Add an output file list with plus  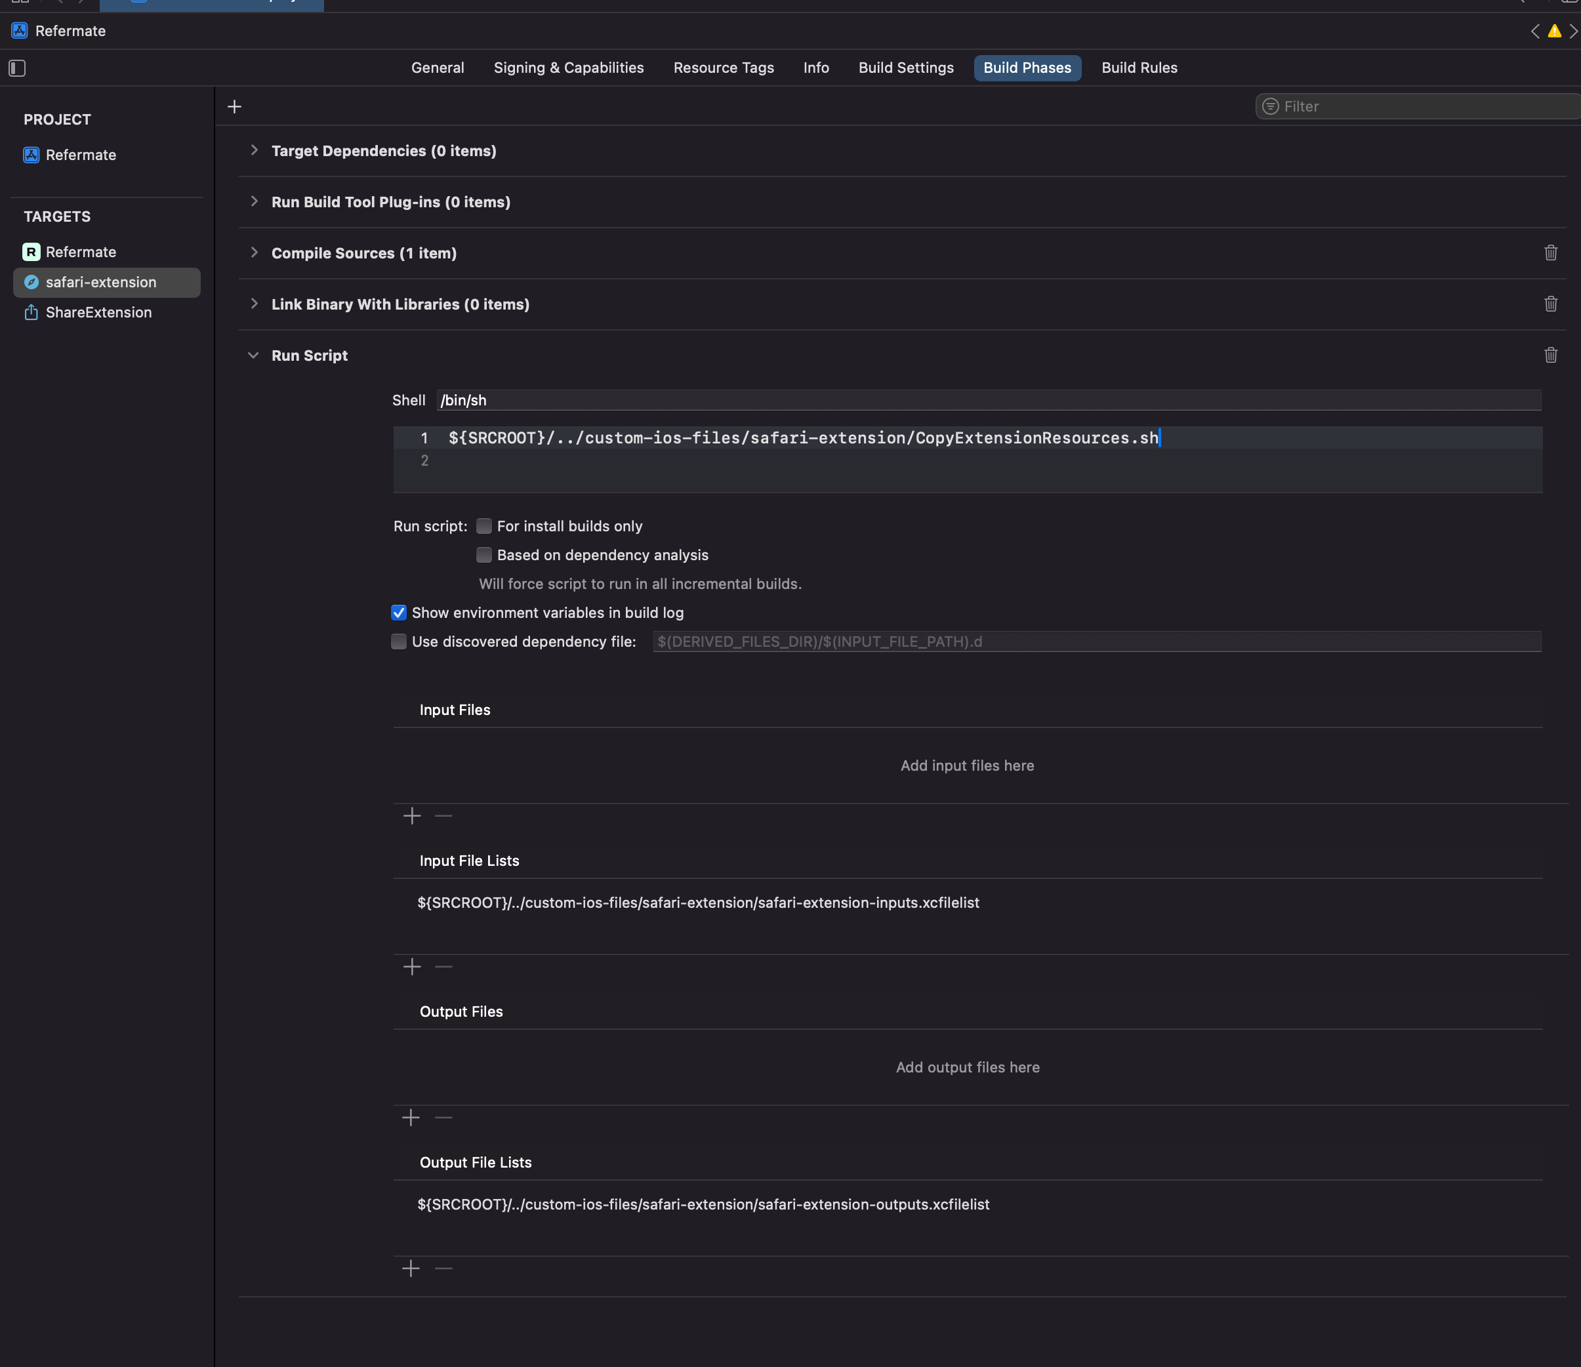411,1269
